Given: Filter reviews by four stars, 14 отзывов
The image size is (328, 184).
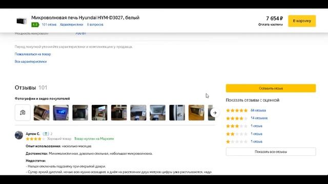Looking at the screenshot, I should click(259, 118).
